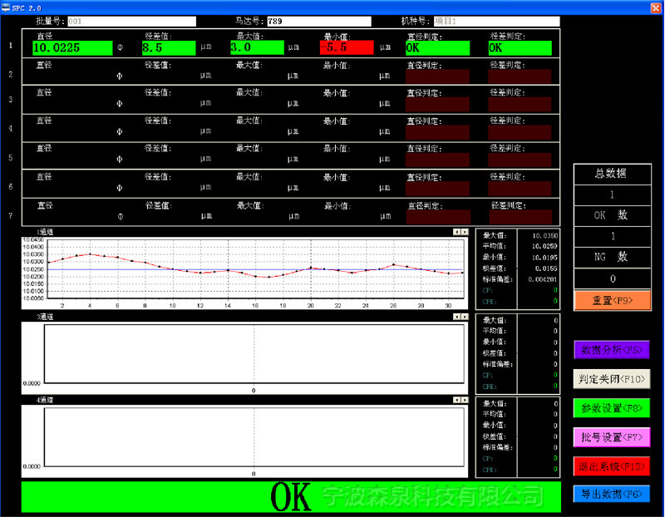Export data using 导出数据<F6>
This screenshot has height=517, width=665.
pyautogui.click(x=611, y=494)
